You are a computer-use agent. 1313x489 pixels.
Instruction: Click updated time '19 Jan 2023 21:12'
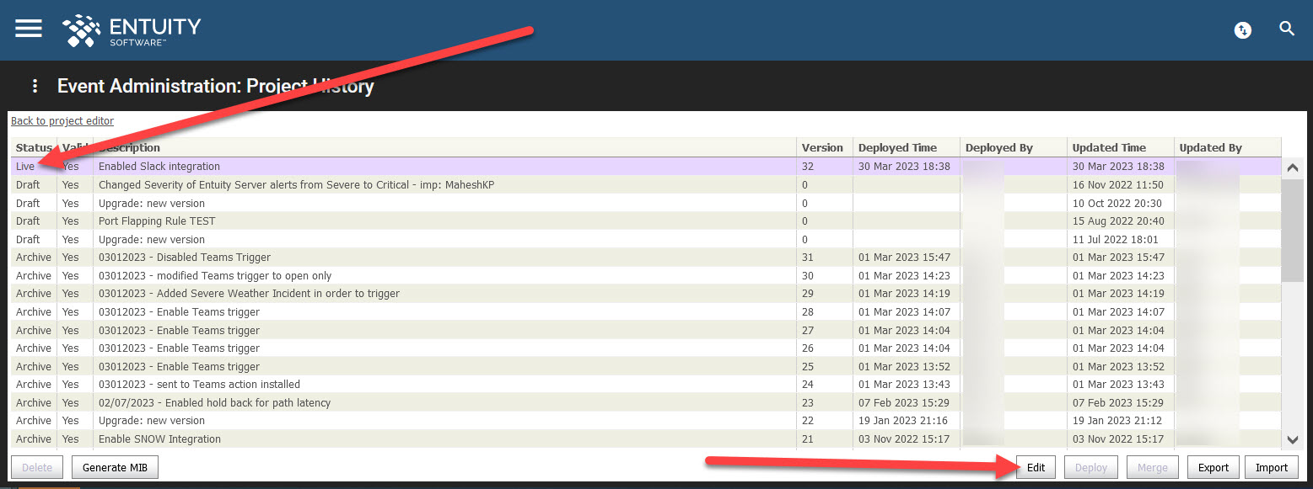(x=1121, y=421)
